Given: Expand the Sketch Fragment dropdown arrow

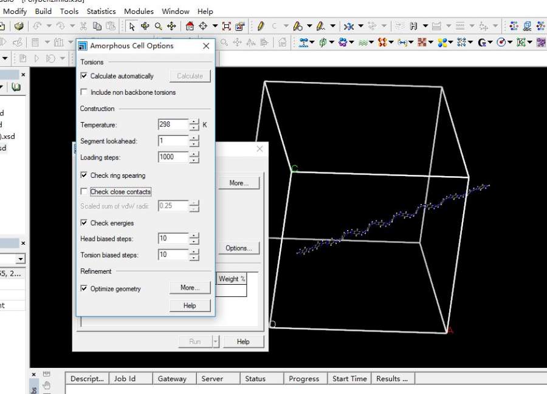Looking at the screenshot, I should pos(332,26).
